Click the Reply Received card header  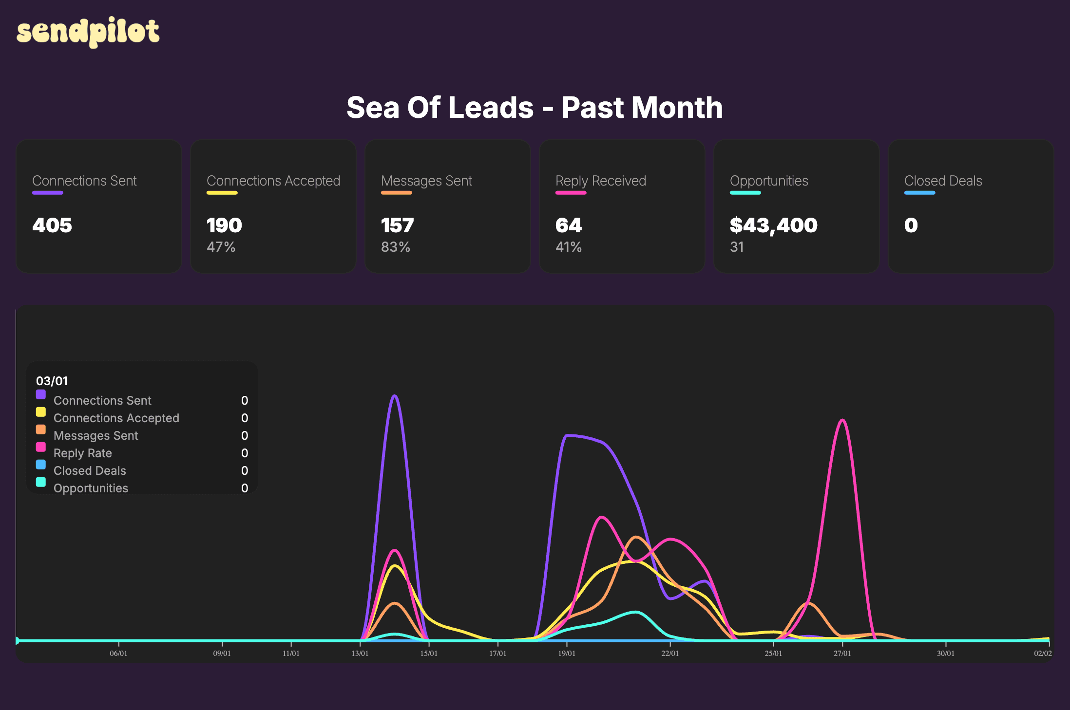[x=600, y=181]
